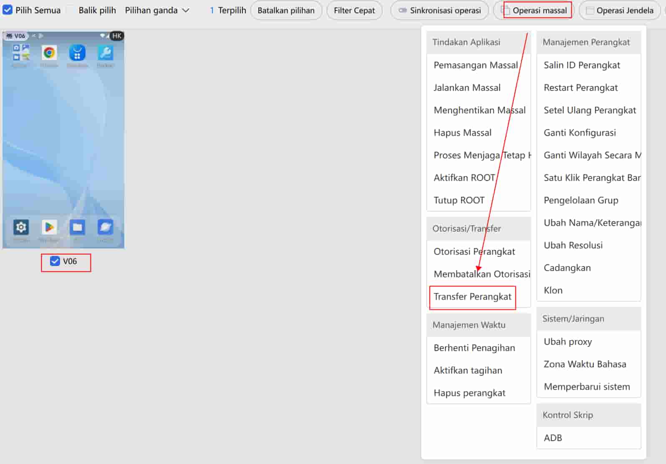This screenshot has height=464, width=666.
Task: Select Menghentikan Massal
Action: pyautogui.click(x=480, y=110)
